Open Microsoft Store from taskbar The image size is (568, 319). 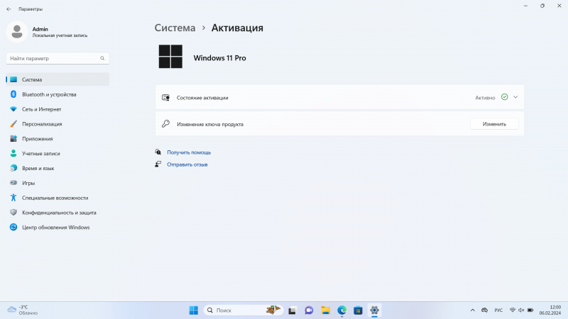coord(358,310)
